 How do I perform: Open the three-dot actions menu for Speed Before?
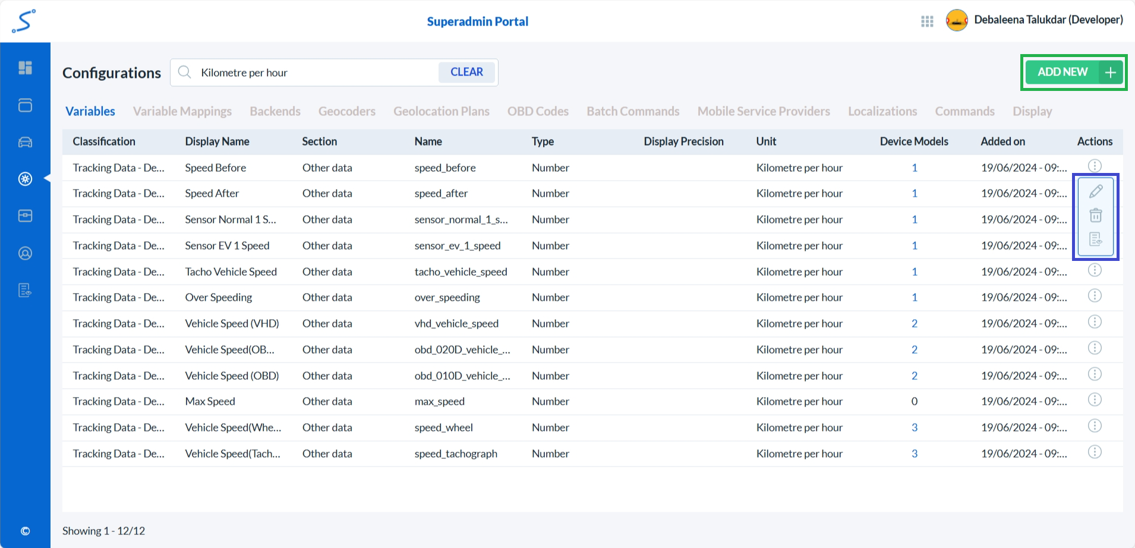point(1095,165)
